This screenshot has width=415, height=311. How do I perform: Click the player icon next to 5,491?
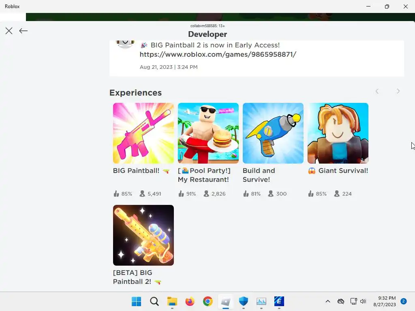142,194
